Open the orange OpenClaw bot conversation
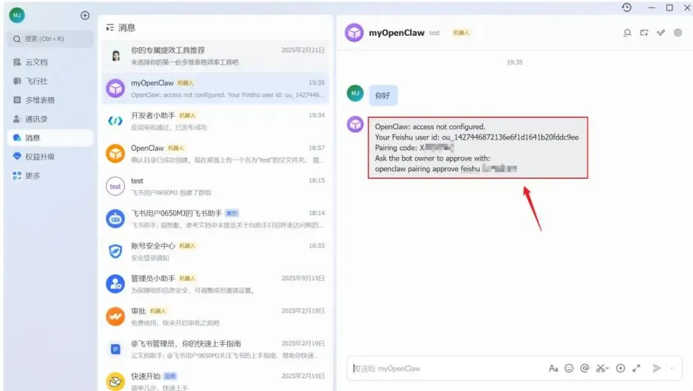The width and height of the screenshot is (693, 391). pyautogui.click(x=215, y=154)
